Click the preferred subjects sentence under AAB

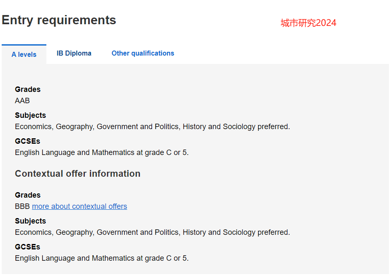coord(152,127)
